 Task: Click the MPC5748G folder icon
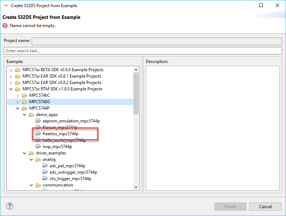(x=25, y=102)
